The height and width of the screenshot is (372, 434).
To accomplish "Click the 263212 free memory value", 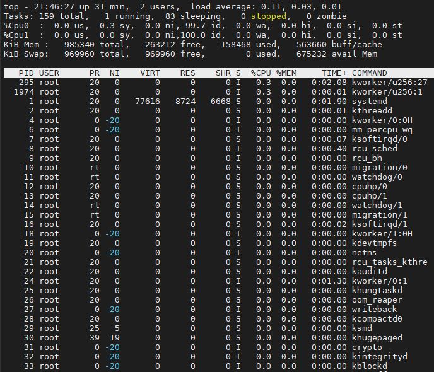I will pyautogui.click(x=160, y=45).
